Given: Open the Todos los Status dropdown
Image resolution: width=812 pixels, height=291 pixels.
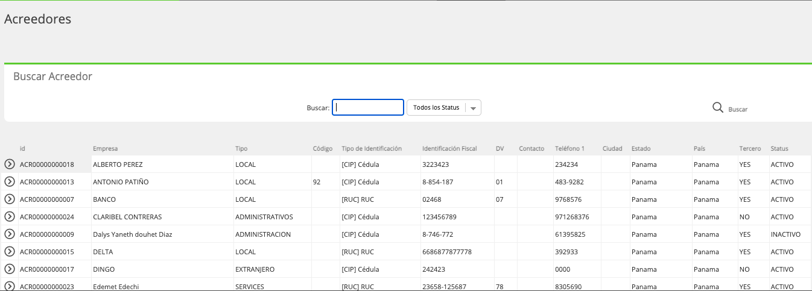Looking at the screenshot, I should (x=444, y=107).
